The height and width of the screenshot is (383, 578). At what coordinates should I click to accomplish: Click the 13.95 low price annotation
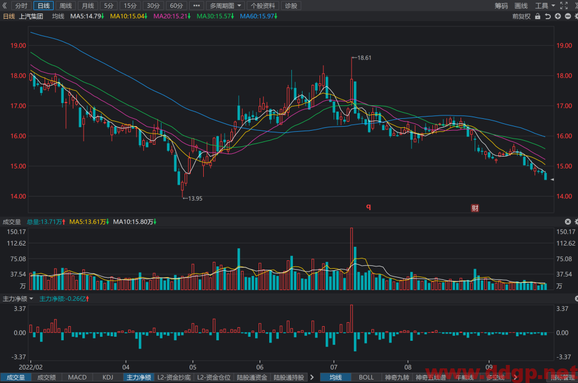[x=193, y=198]
